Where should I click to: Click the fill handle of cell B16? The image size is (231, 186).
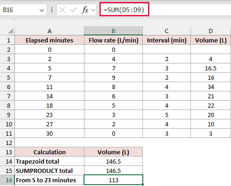[x=142, y=184]
